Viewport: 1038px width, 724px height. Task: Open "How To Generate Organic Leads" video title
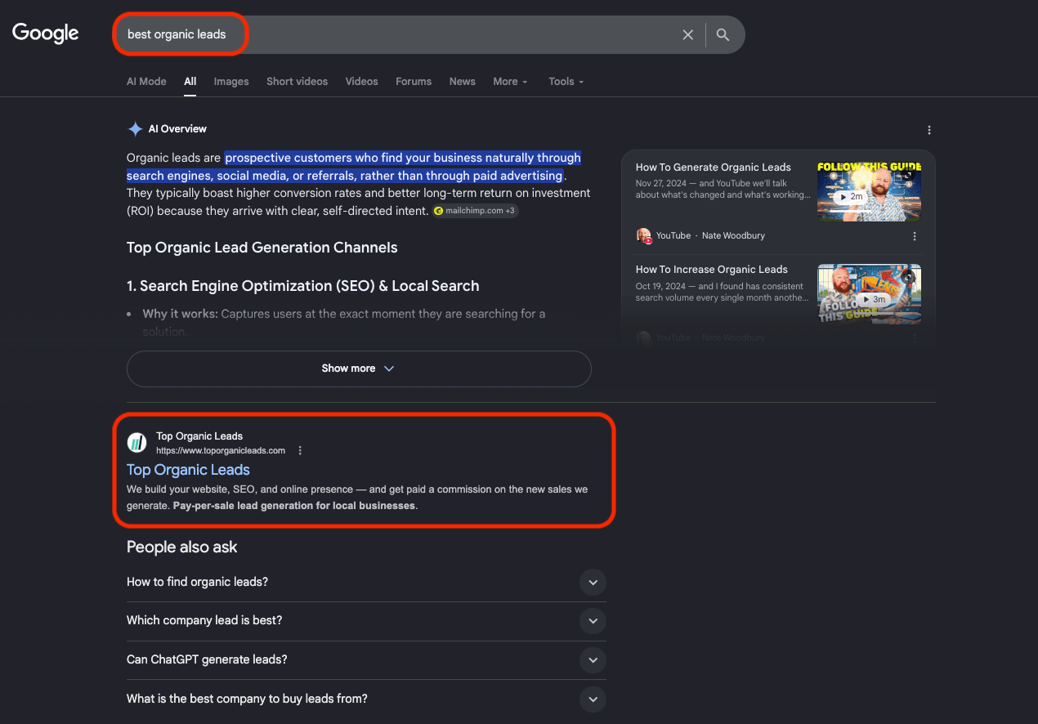point(714,168)
